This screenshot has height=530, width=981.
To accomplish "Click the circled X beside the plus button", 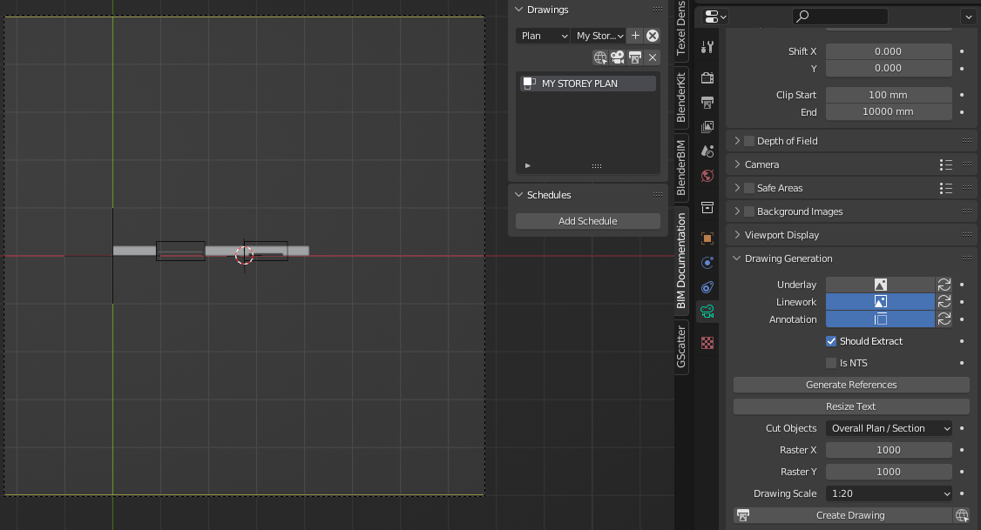I will point(653,36).
